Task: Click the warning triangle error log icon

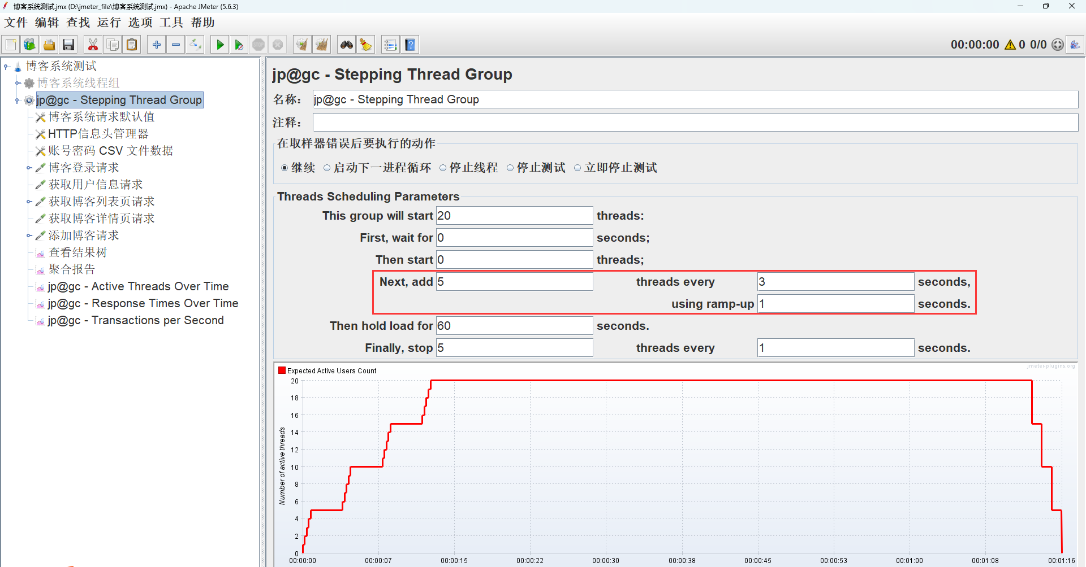Action: [1010, 45]
